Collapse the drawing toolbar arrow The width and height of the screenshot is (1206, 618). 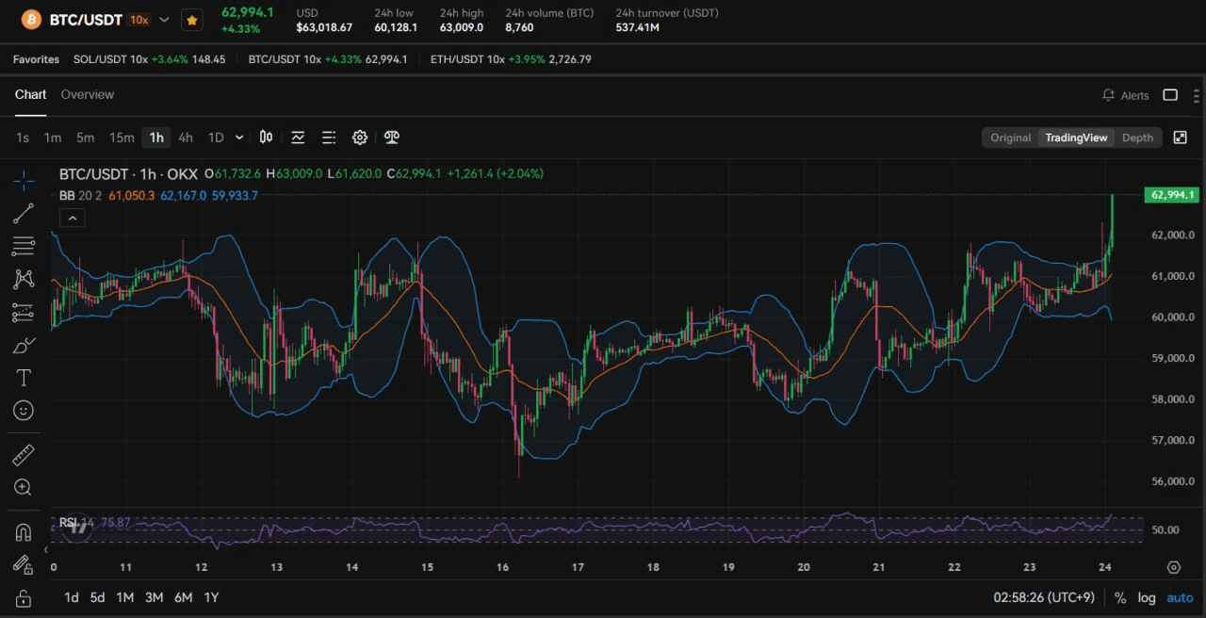[x=46, y=549]
